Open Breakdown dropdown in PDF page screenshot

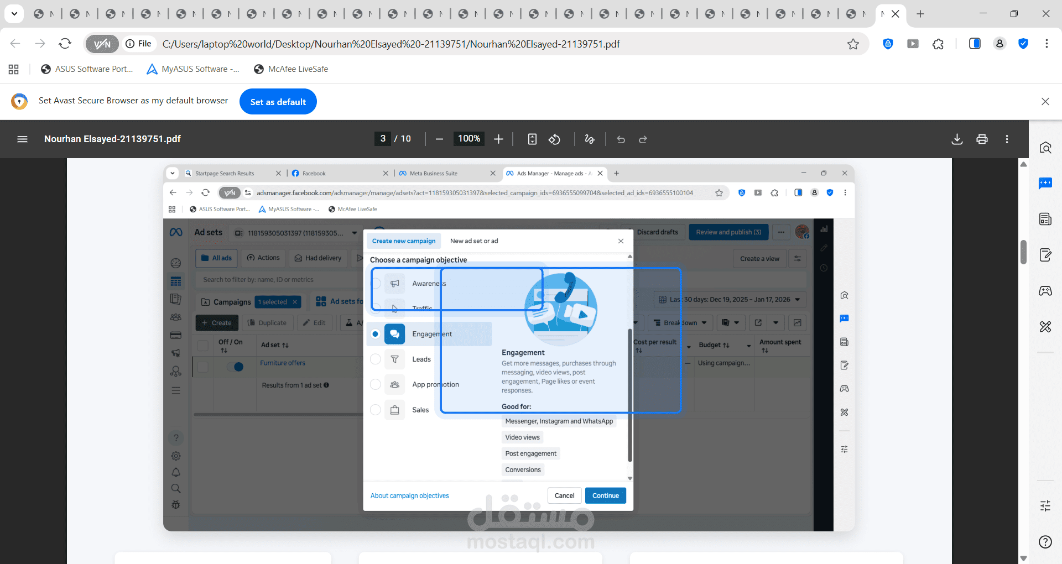[x=680, y=323]
